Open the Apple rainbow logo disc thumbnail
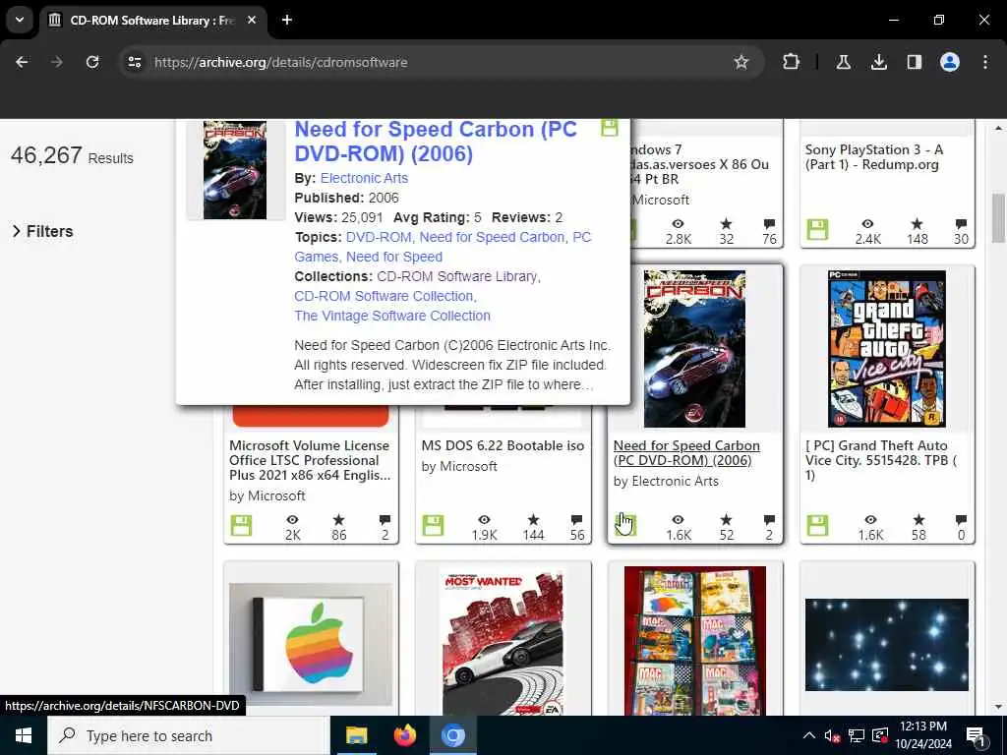Viewport: 1007px width, 755px height. 311,645
